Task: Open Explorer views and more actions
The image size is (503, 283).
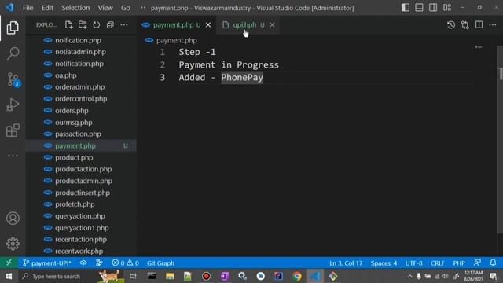Action: (x=124, y=24)
